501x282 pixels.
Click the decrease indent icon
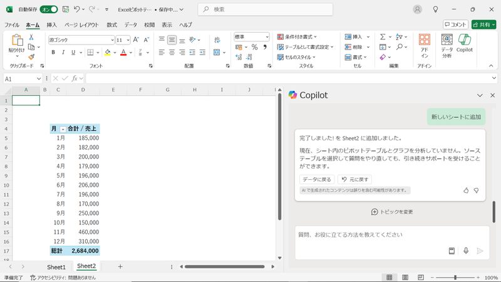tap(192, 53)
